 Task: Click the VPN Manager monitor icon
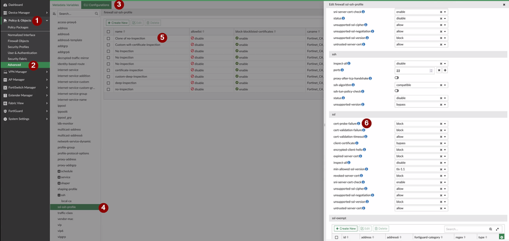tap(5, 72)
